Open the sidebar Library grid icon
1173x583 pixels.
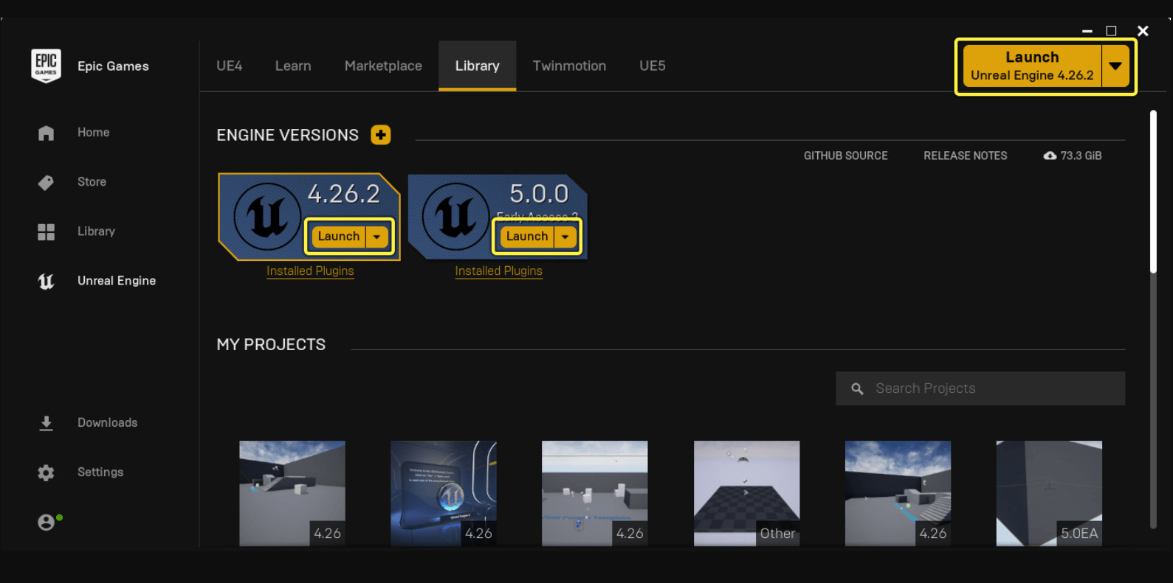[46, 231]
